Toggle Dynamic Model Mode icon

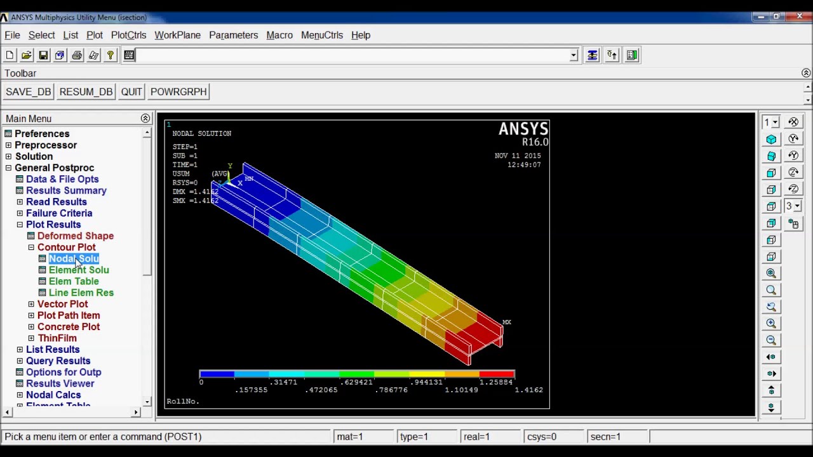[x=793, y=223]
